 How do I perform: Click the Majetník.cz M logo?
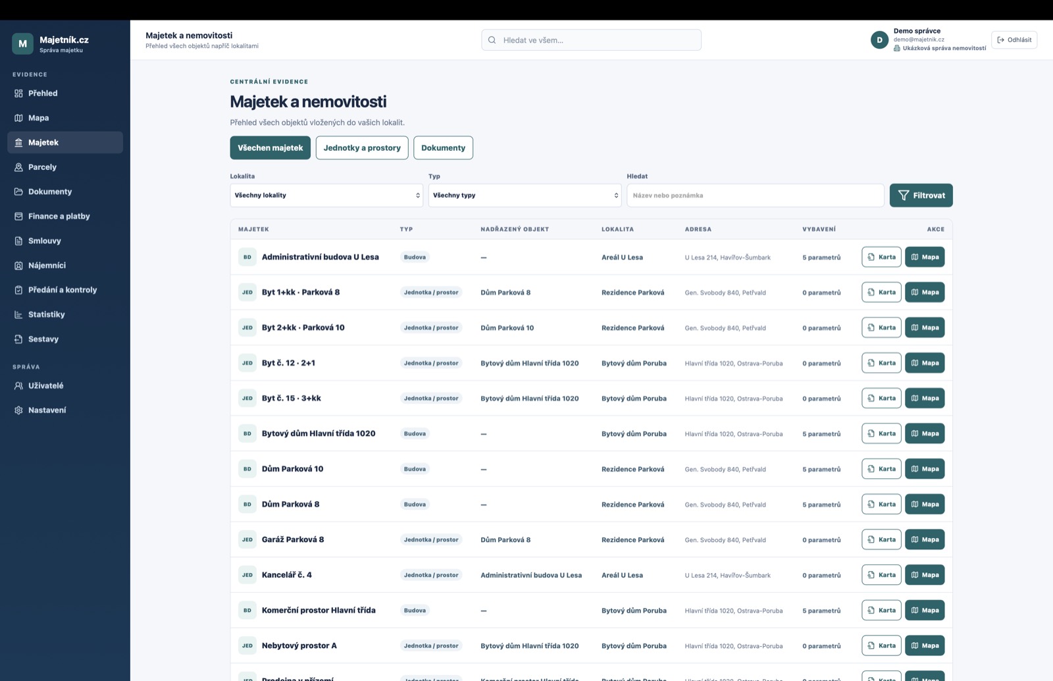tap(22, 43)
